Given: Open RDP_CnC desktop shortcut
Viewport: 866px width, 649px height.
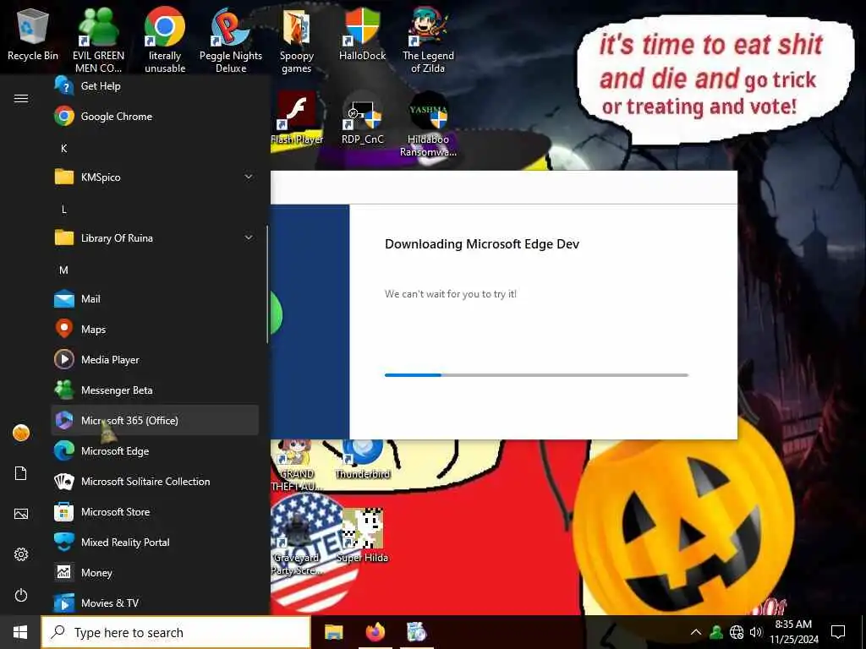Looking at the screenshot, I should (362, 118).
